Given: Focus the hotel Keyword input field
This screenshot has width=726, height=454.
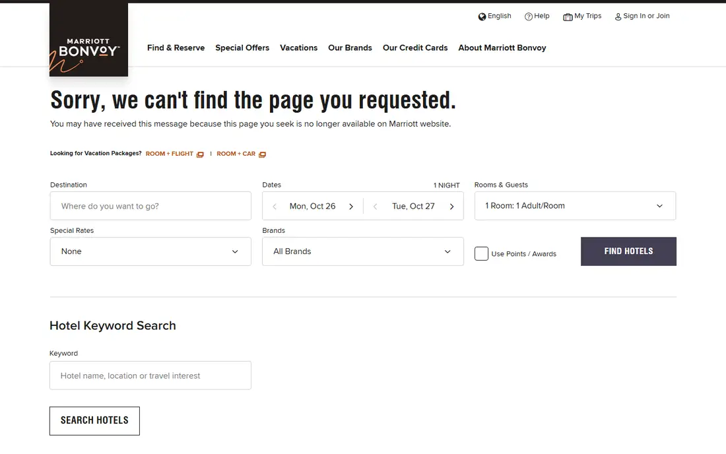Looking at the screenshot, I should pyautogui.click(x=150, y=375).
